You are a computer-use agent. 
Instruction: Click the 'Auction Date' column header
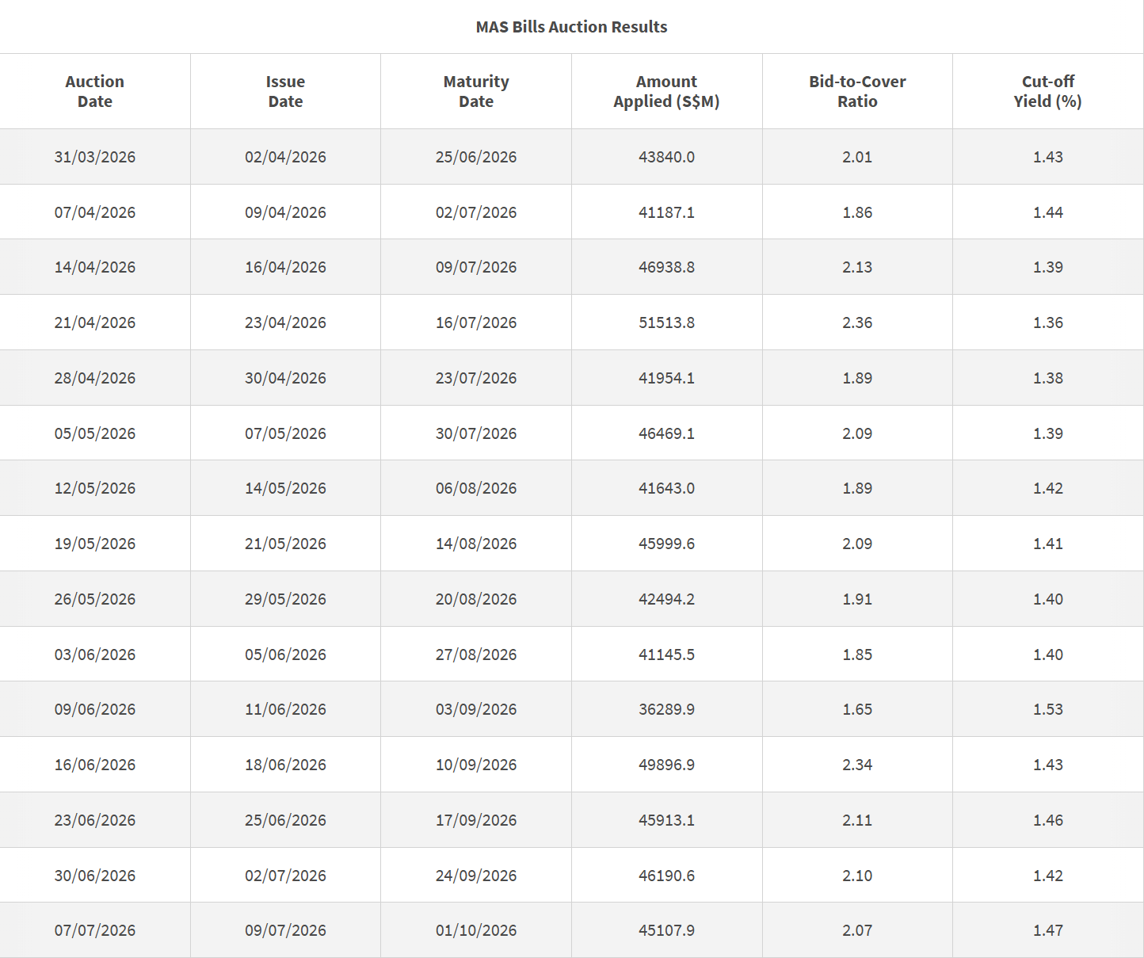point(95,91)
